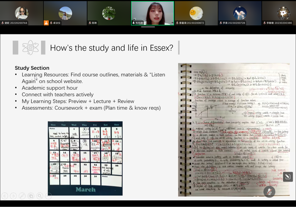Open the pen pointer tool in slideshow controls

click(x=22, y=196)
